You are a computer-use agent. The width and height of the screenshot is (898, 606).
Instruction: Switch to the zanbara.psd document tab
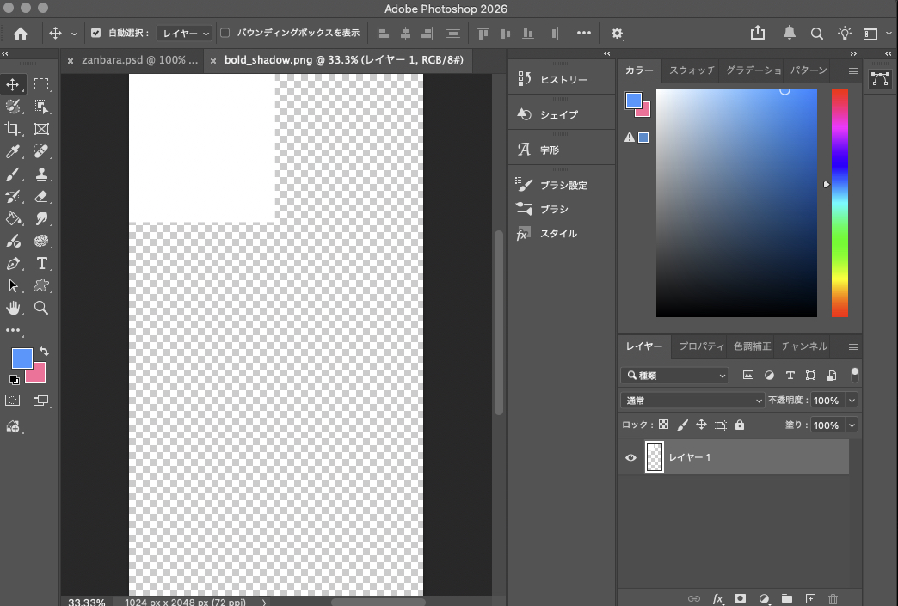[139, 61]
